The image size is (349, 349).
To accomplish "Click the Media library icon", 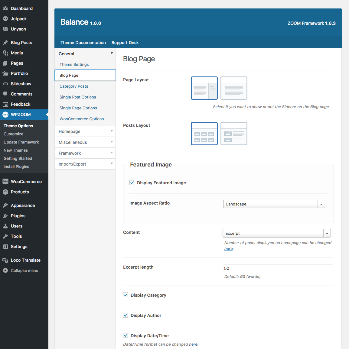I will [5, 53].
